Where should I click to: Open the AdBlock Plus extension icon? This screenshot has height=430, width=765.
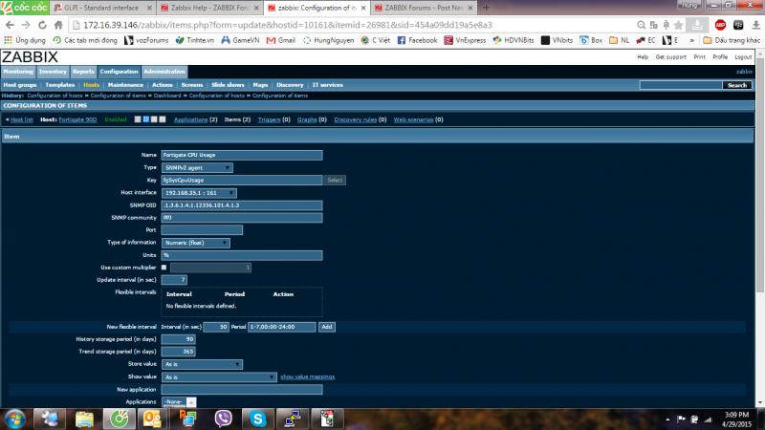720,25
